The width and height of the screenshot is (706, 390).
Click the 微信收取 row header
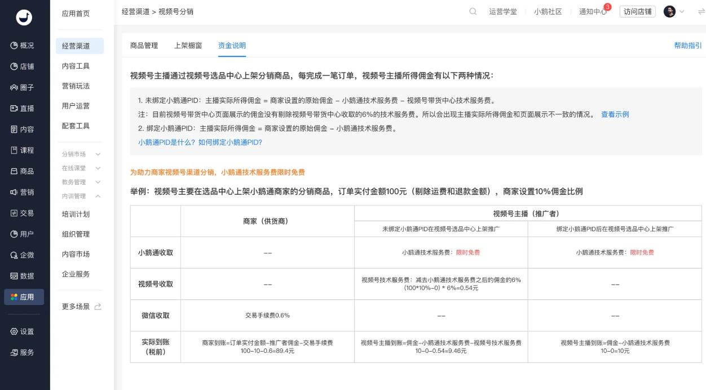pyautogui.click(x=156, y=315)
